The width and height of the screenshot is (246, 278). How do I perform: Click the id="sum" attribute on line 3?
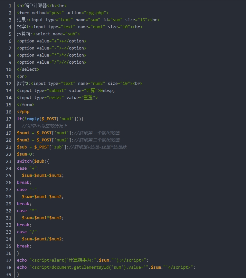[110, 20]
